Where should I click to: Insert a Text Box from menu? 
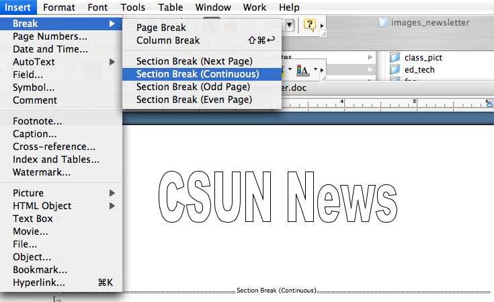(x=61, y=219)
